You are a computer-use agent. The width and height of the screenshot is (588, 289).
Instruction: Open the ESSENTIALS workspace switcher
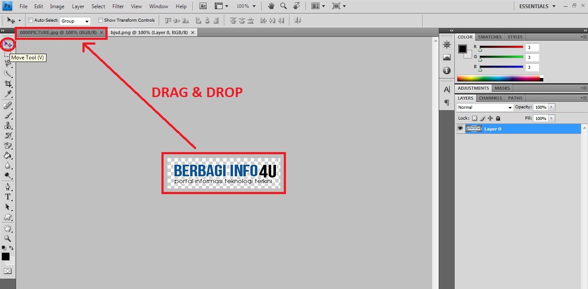[536, 6]
